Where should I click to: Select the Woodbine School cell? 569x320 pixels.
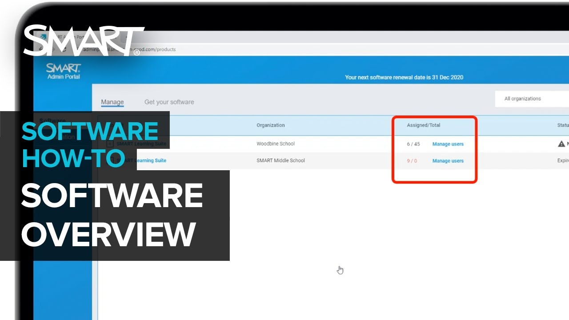tap(276, 144)
